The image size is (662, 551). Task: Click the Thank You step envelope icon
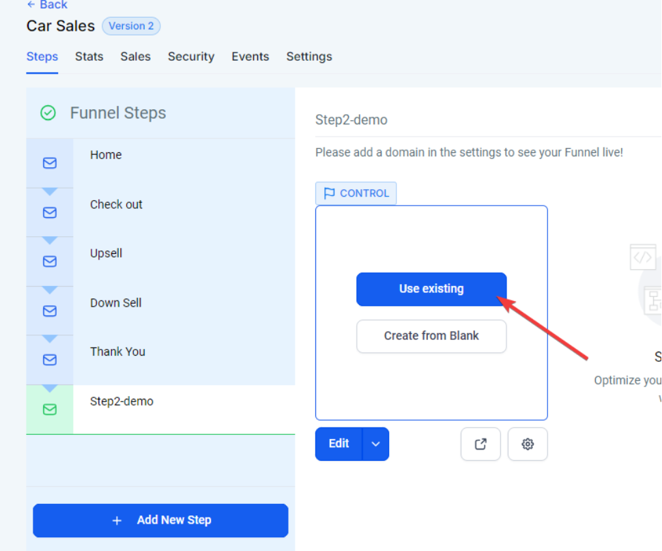[x=50, y=360]
